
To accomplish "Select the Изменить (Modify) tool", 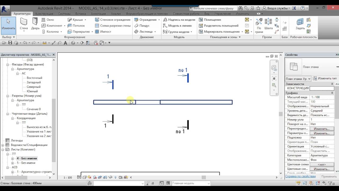I will tap(8, 25).
